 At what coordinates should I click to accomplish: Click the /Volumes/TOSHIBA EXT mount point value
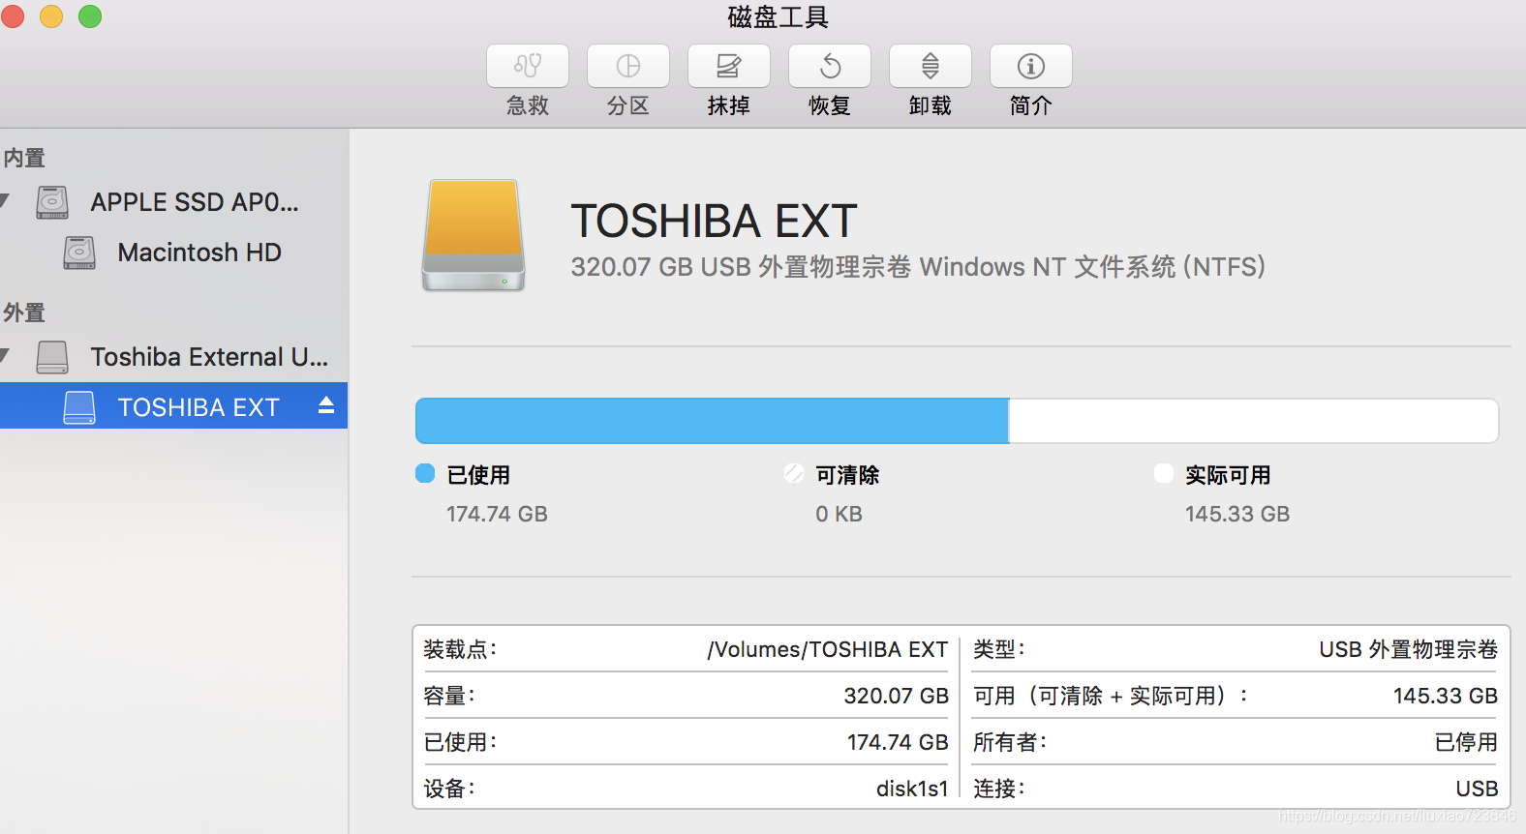pyautogui.click(x=828, y=649)
